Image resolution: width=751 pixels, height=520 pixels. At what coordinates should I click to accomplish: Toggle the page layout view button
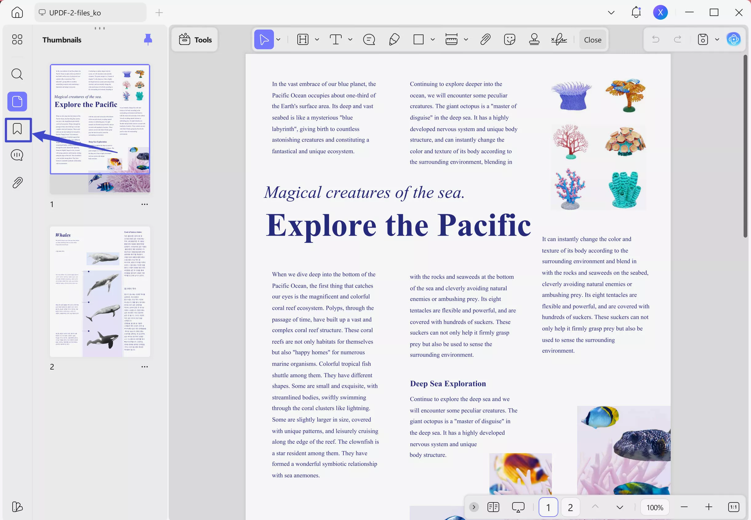tap(493, 507)
